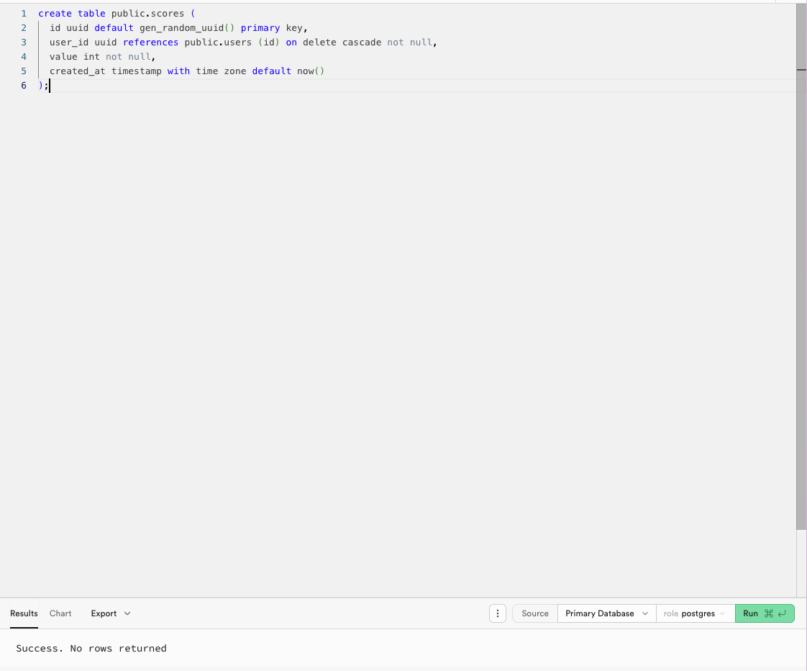Click line number 6 in the gutter
Screen dimensions: 807x671
pyautogui.click(x=24, y=86)
